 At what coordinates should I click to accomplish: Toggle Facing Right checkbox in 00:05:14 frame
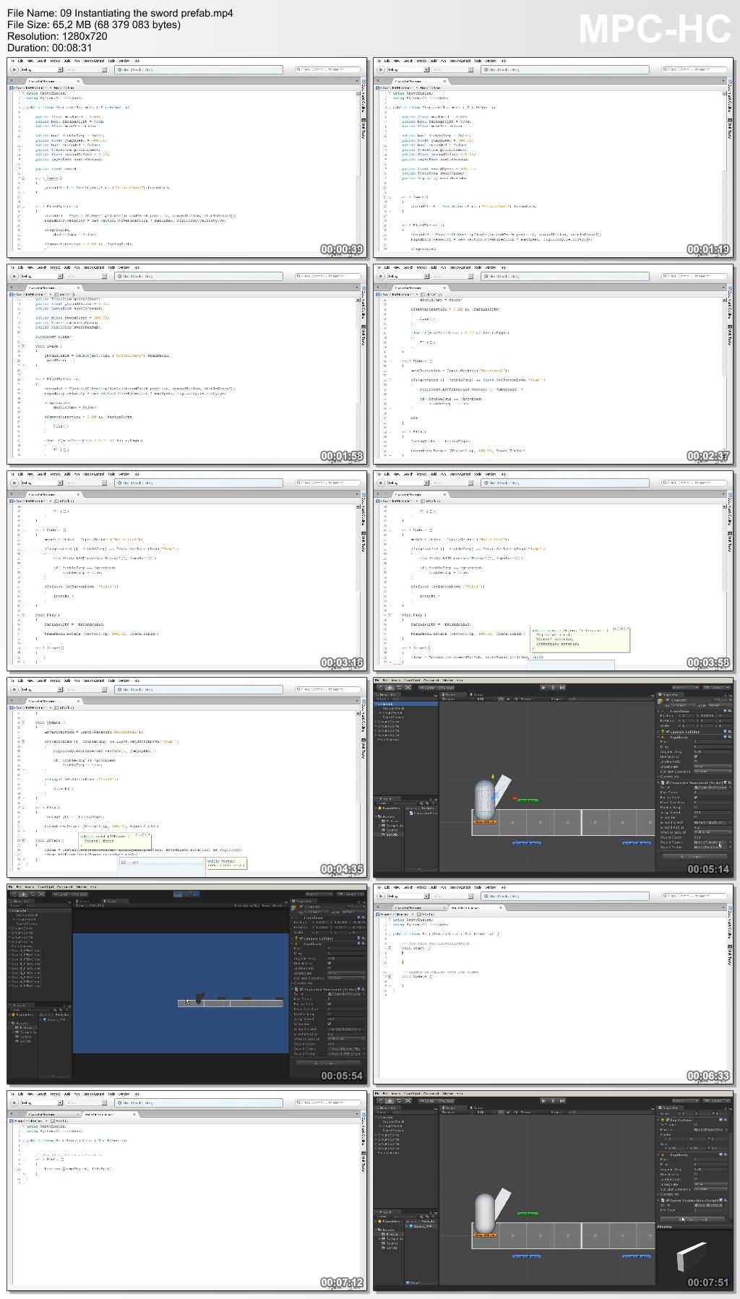pyautogui.click(x=695, y=797)
